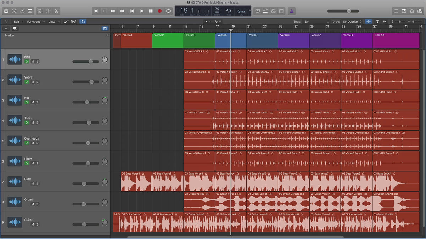Screen dimensions: 426x239
Task: Mute the Snare track
Action: click(33, 82)
